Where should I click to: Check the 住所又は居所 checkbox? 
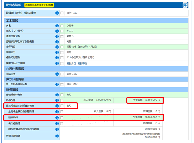coord(62,58)
